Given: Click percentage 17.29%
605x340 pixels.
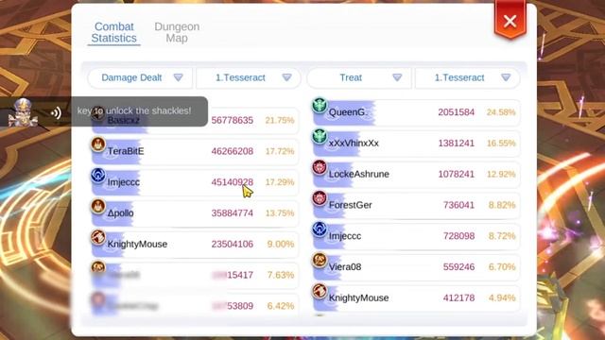Looking at the screenshot, I should [x=280, y=182].
